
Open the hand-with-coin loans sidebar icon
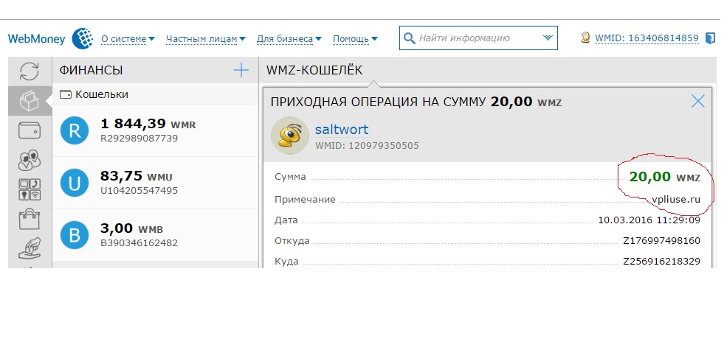pos(29,248)
